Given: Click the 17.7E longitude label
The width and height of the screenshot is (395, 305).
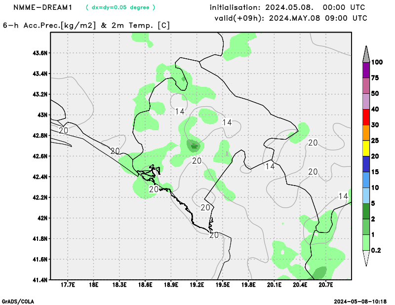Looking at the screenshot, I should coord(68,285).
